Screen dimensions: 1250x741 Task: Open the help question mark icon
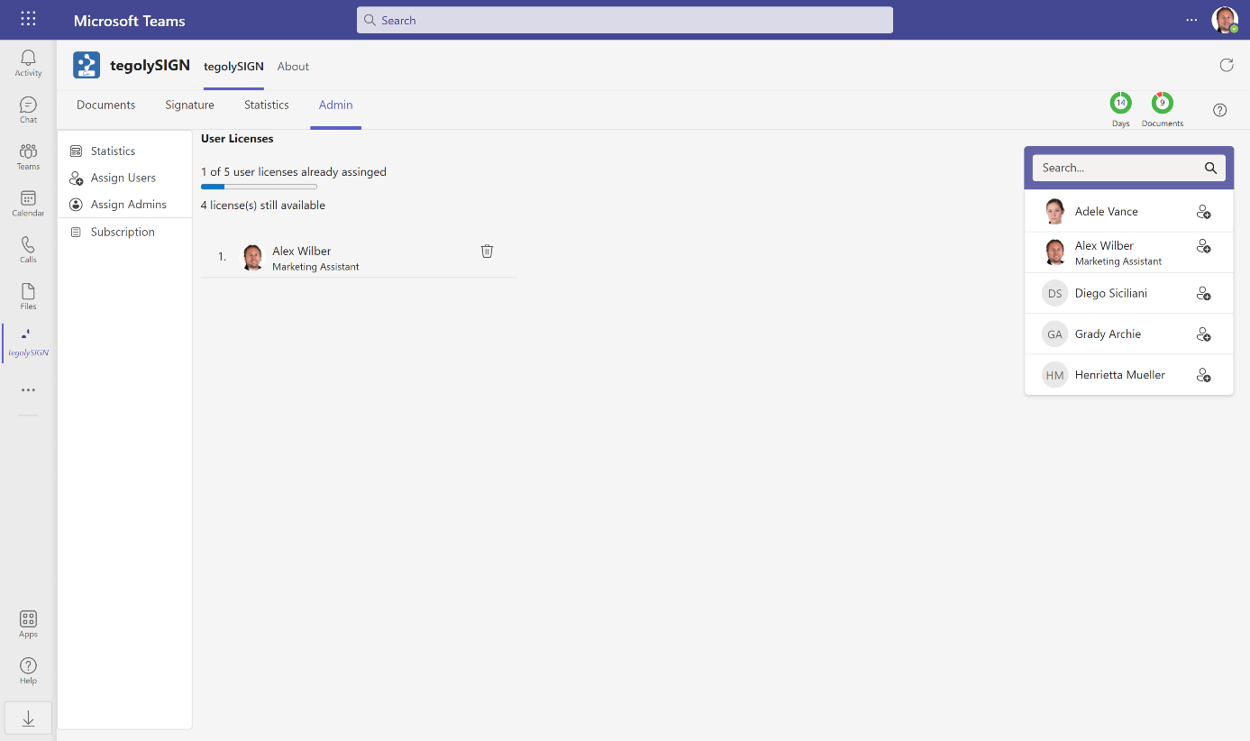pyautogui.click(x=1219, y=110)
